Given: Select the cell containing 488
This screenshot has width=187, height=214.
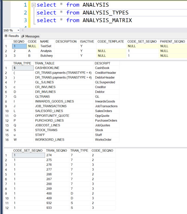Looking at the screenshot, I should tap(49, 193).
